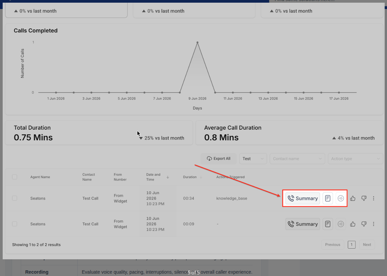This screenshot has height=276, width=387.
Task: Open Summary for the 00:09 Seatons call
Action: 303,224
